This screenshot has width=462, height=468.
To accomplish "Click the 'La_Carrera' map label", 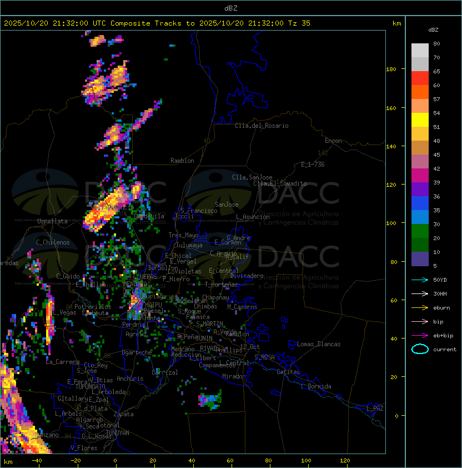I will point(63,362).
